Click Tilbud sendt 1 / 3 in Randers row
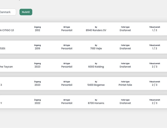This screenshot has width=167, height=128. [154, 30]
